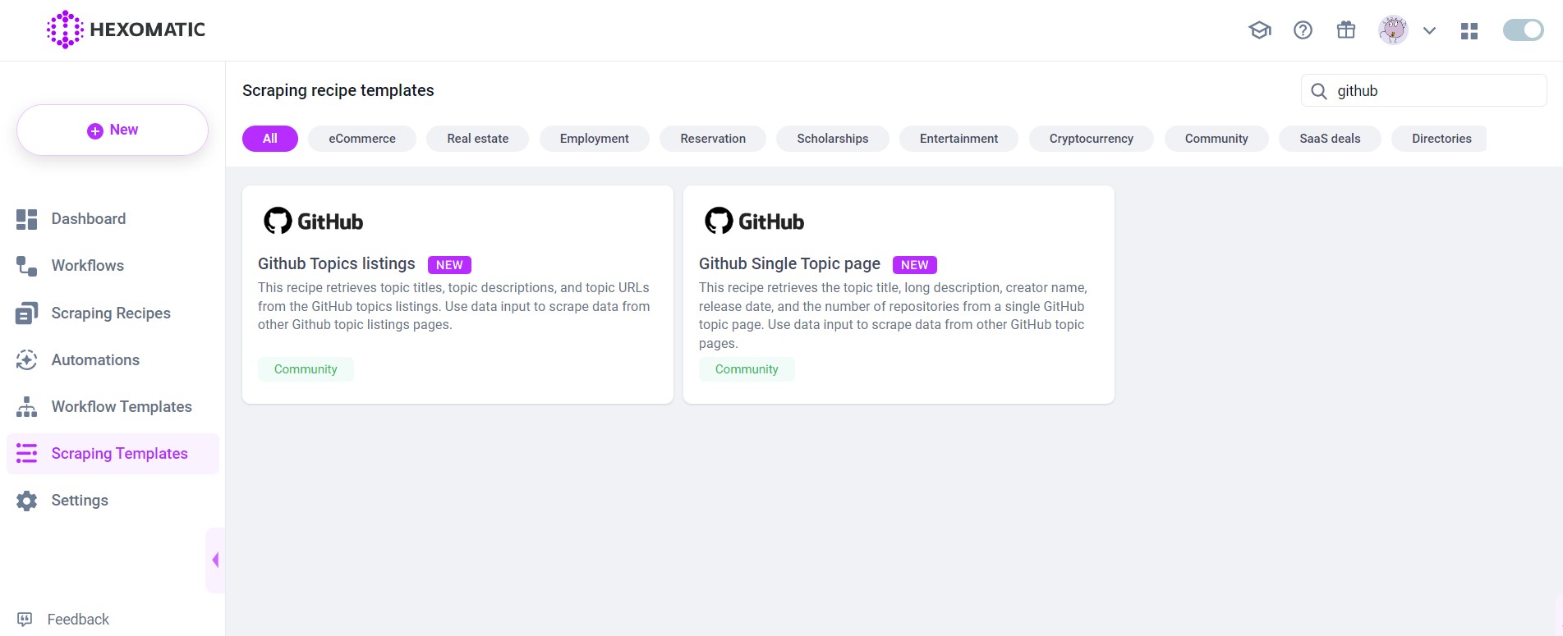Open the Github Single Topic page title

click(789, 263)
